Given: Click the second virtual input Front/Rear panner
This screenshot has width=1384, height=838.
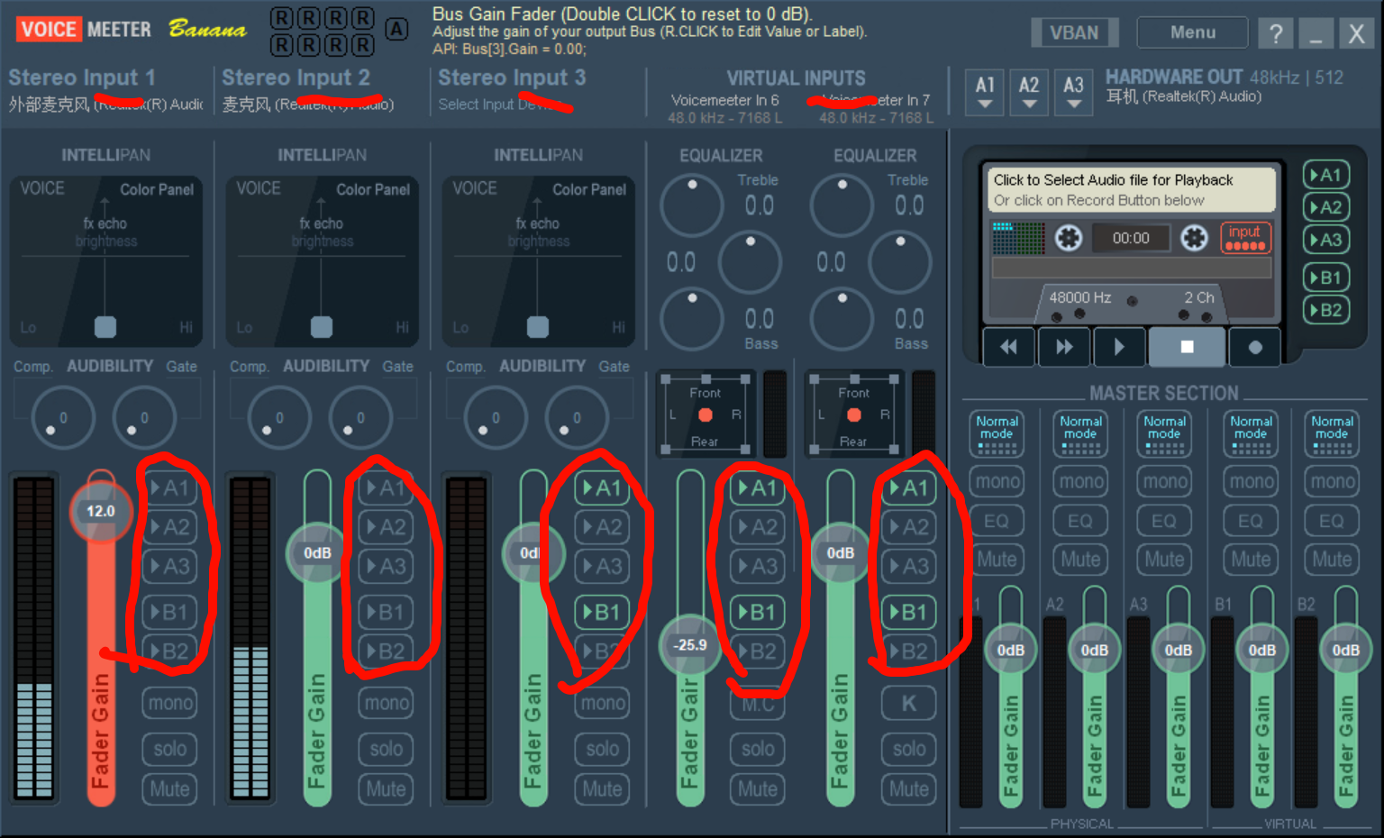Looking at the screenshot, I should click(854, 414).
